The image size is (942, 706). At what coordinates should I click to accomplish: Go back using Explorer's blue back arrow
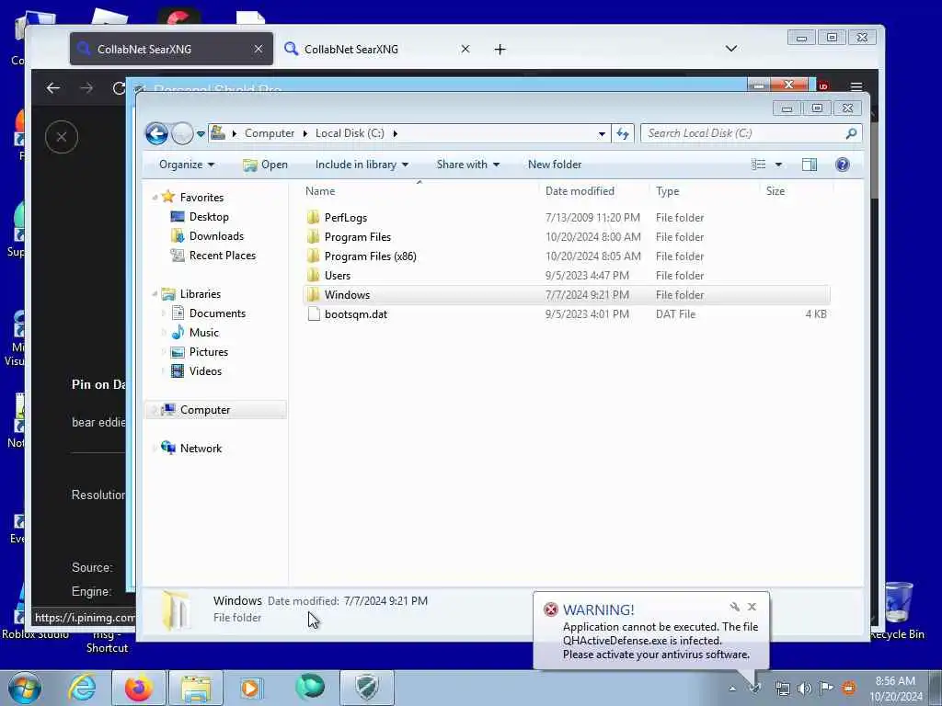[x=156, y=133]
